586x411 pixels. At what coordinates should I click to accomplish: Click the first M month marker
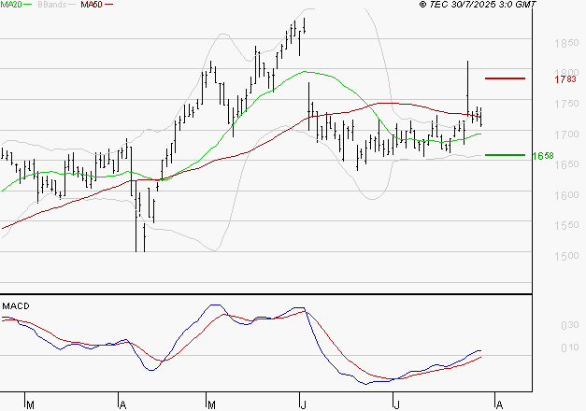(x=30, y=404)
